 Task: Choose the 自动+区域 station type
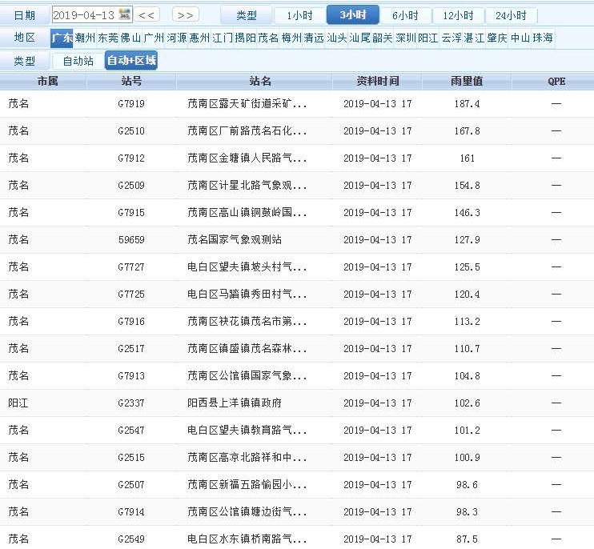[131, 61]
